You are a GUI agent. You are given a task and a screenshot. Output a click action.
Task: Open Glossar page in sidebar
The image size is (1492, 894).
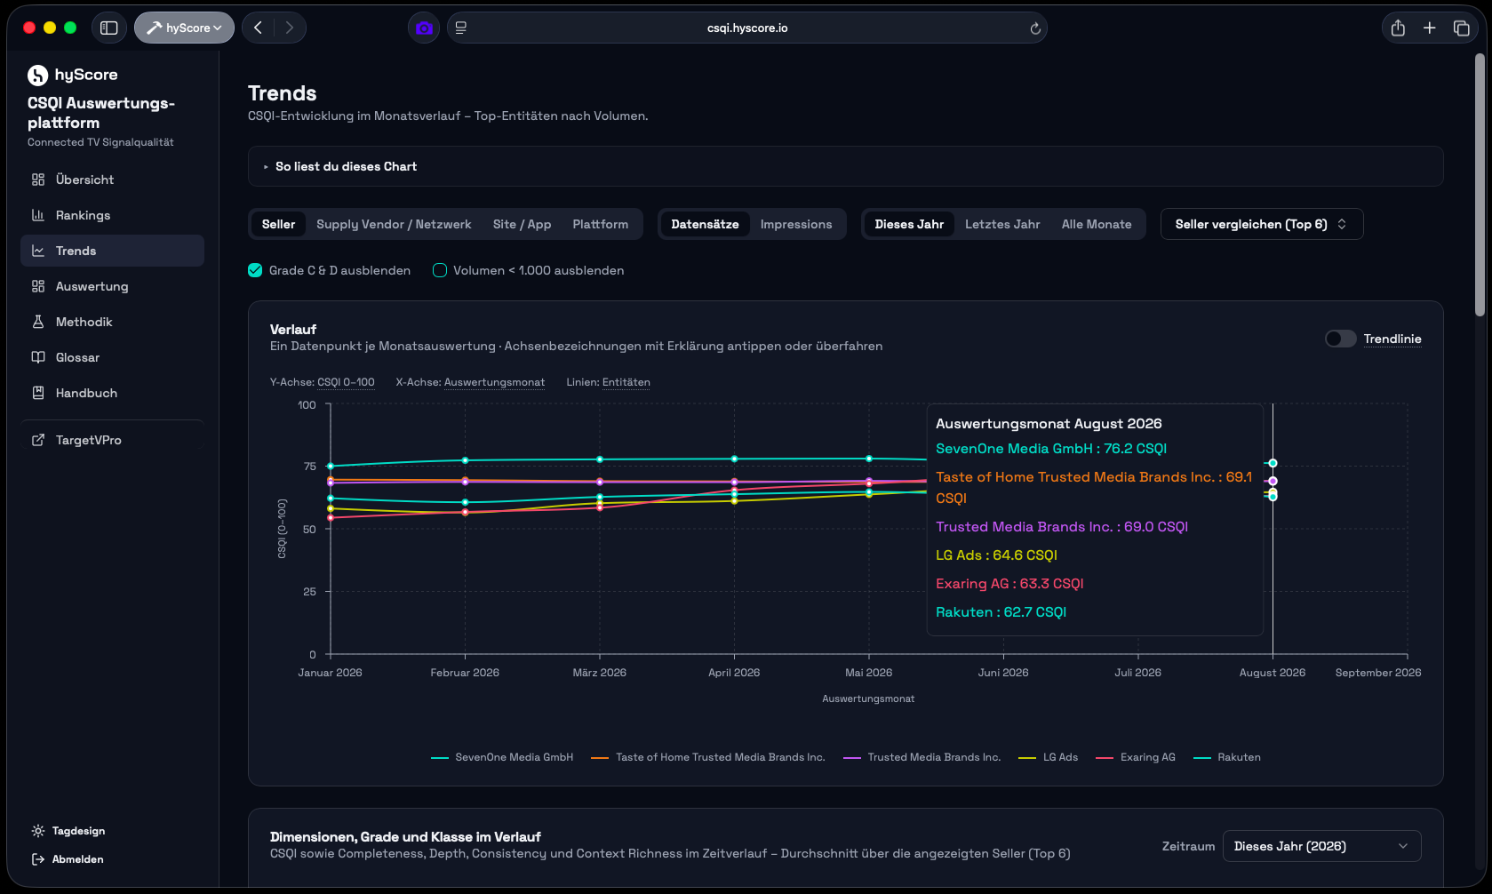112,357
